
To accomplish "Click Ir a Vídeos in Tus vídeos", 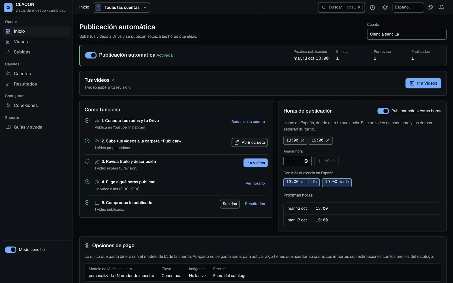I will coord(423,83).
